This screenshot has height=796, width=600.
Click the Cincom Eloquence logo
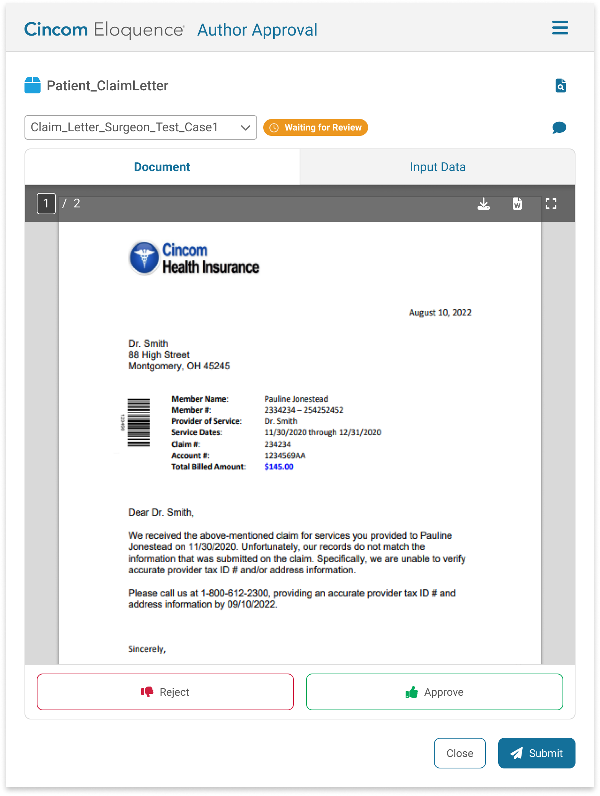point(104,29)
